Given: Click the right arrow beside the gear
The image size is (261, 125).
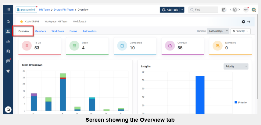Looking at the screenshot, I should point(248,22).
